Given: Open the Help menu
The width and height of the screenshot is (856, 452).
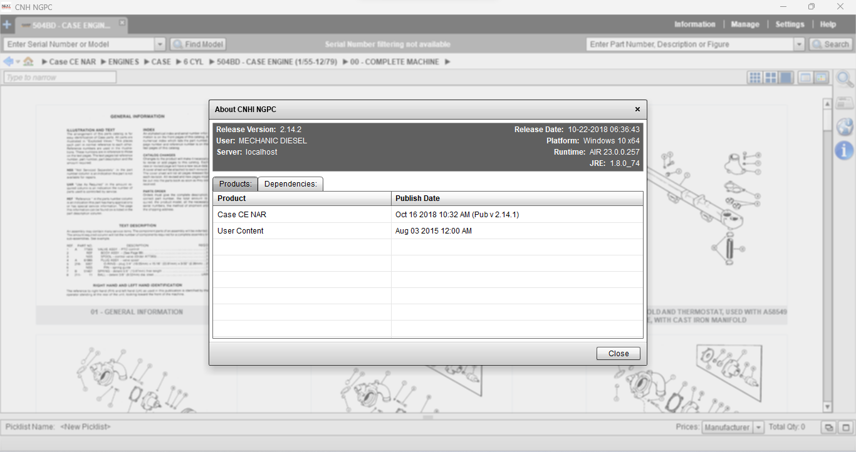Looking at the screenshot, I should tap(828, 24).
